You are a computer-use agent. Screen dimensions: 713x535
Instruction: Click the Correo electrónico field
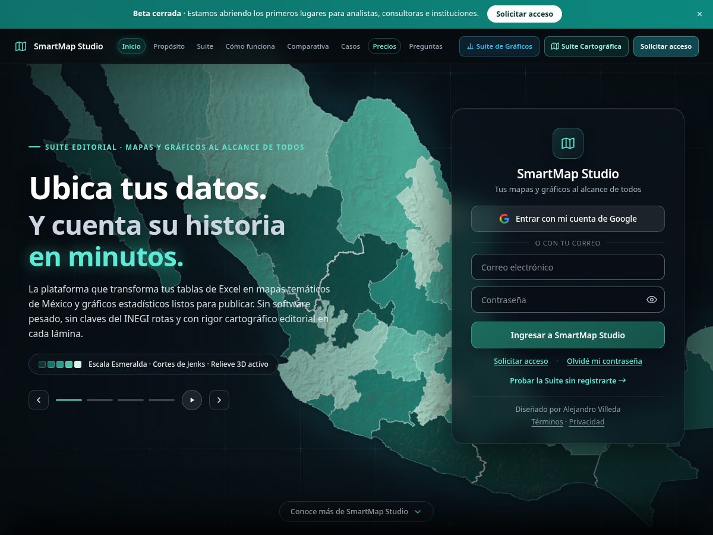coord(568,267)
